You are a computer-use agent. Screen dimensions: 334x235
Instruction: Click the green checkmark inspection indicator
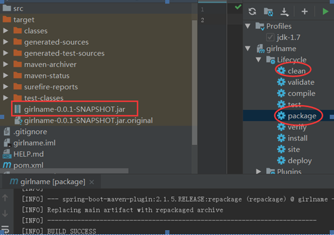coord(238,7)
